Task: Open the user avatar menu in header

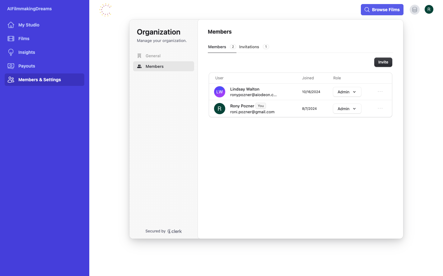Action: (429, 10)
